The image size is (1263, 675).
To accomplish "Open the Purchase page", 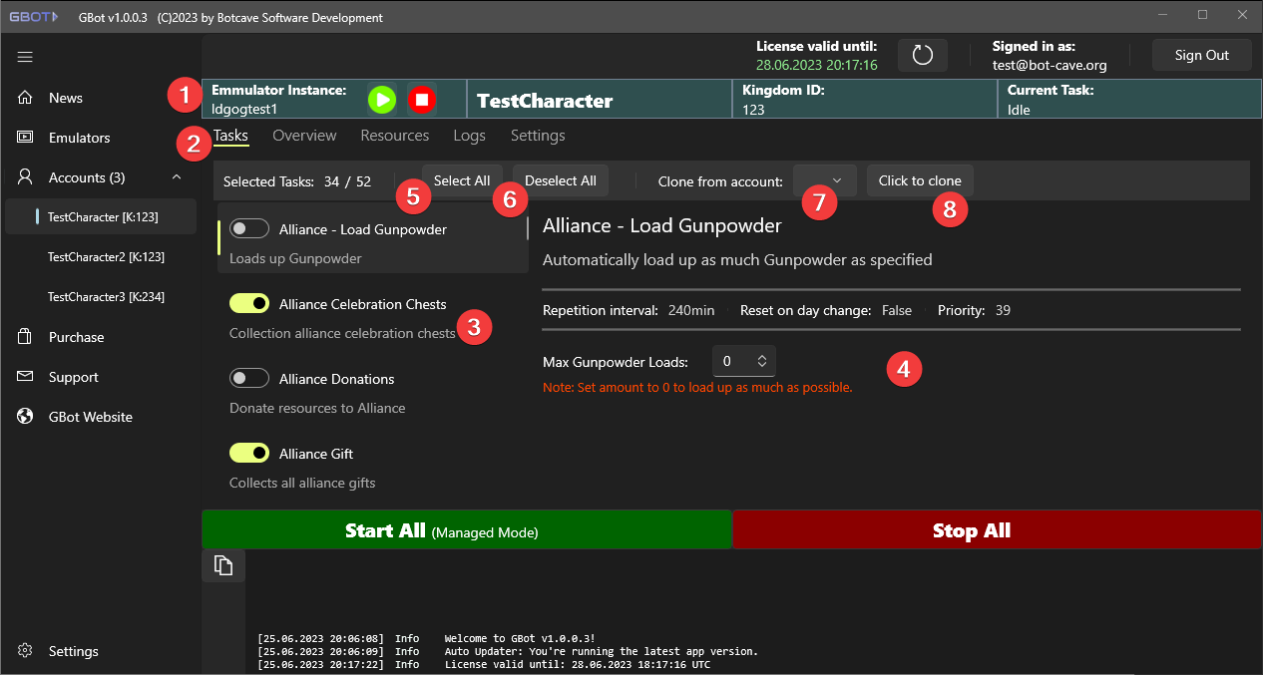I will coord(76,337).
